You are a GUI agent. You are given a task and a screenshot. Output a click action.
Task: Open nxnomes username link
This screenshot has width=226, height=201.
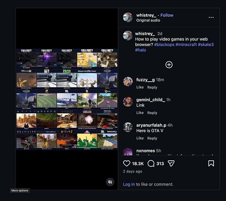click(145, 151)
